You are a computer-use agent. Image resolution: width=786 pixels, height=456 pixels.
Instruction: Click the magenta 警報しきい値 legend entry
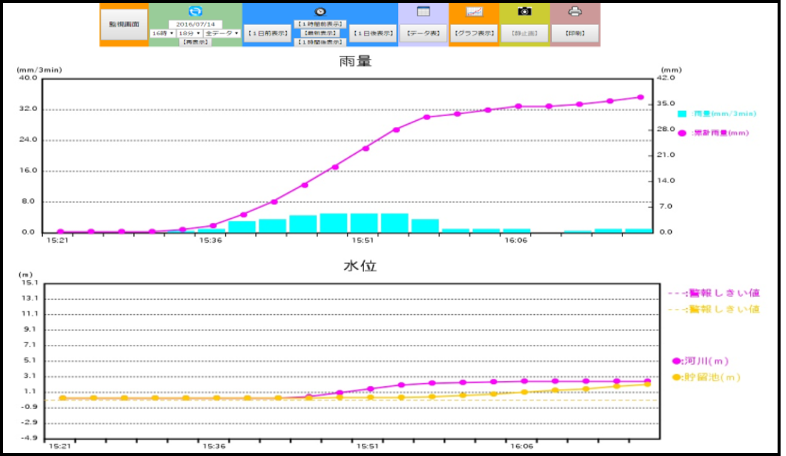click(714, 293)
